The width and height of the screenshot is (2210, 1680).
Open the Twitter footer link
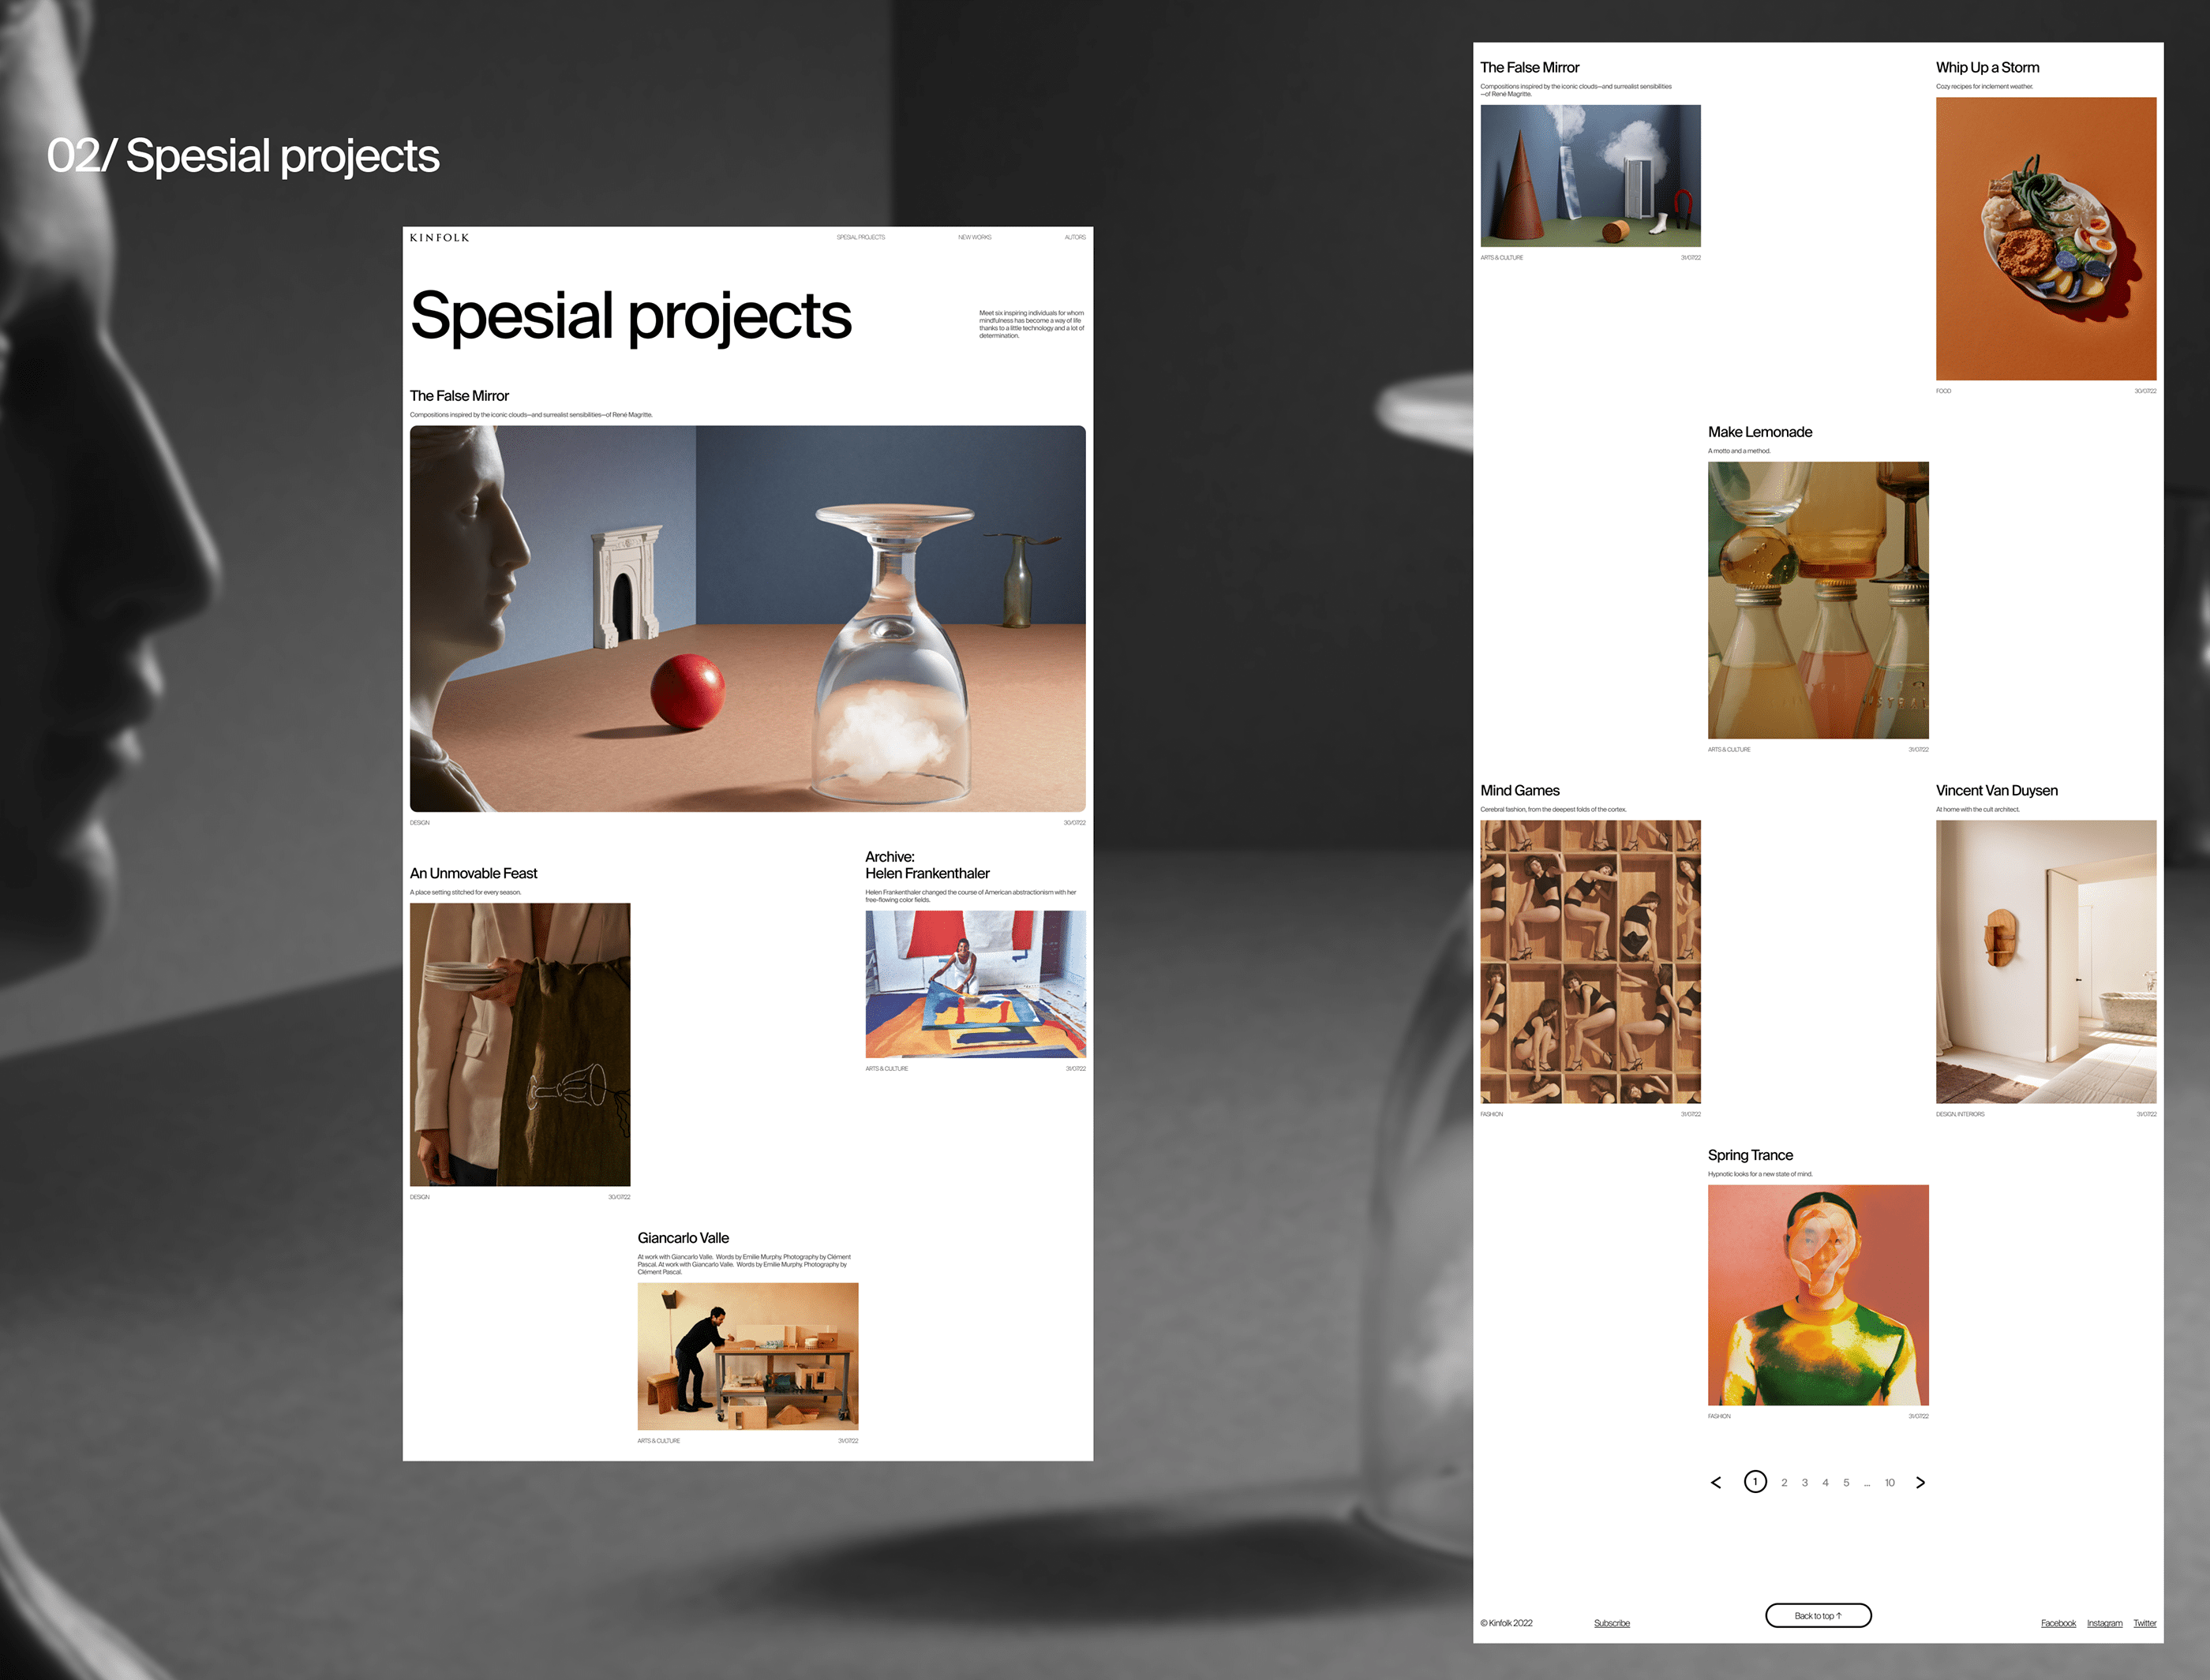click(2144, 1623)
